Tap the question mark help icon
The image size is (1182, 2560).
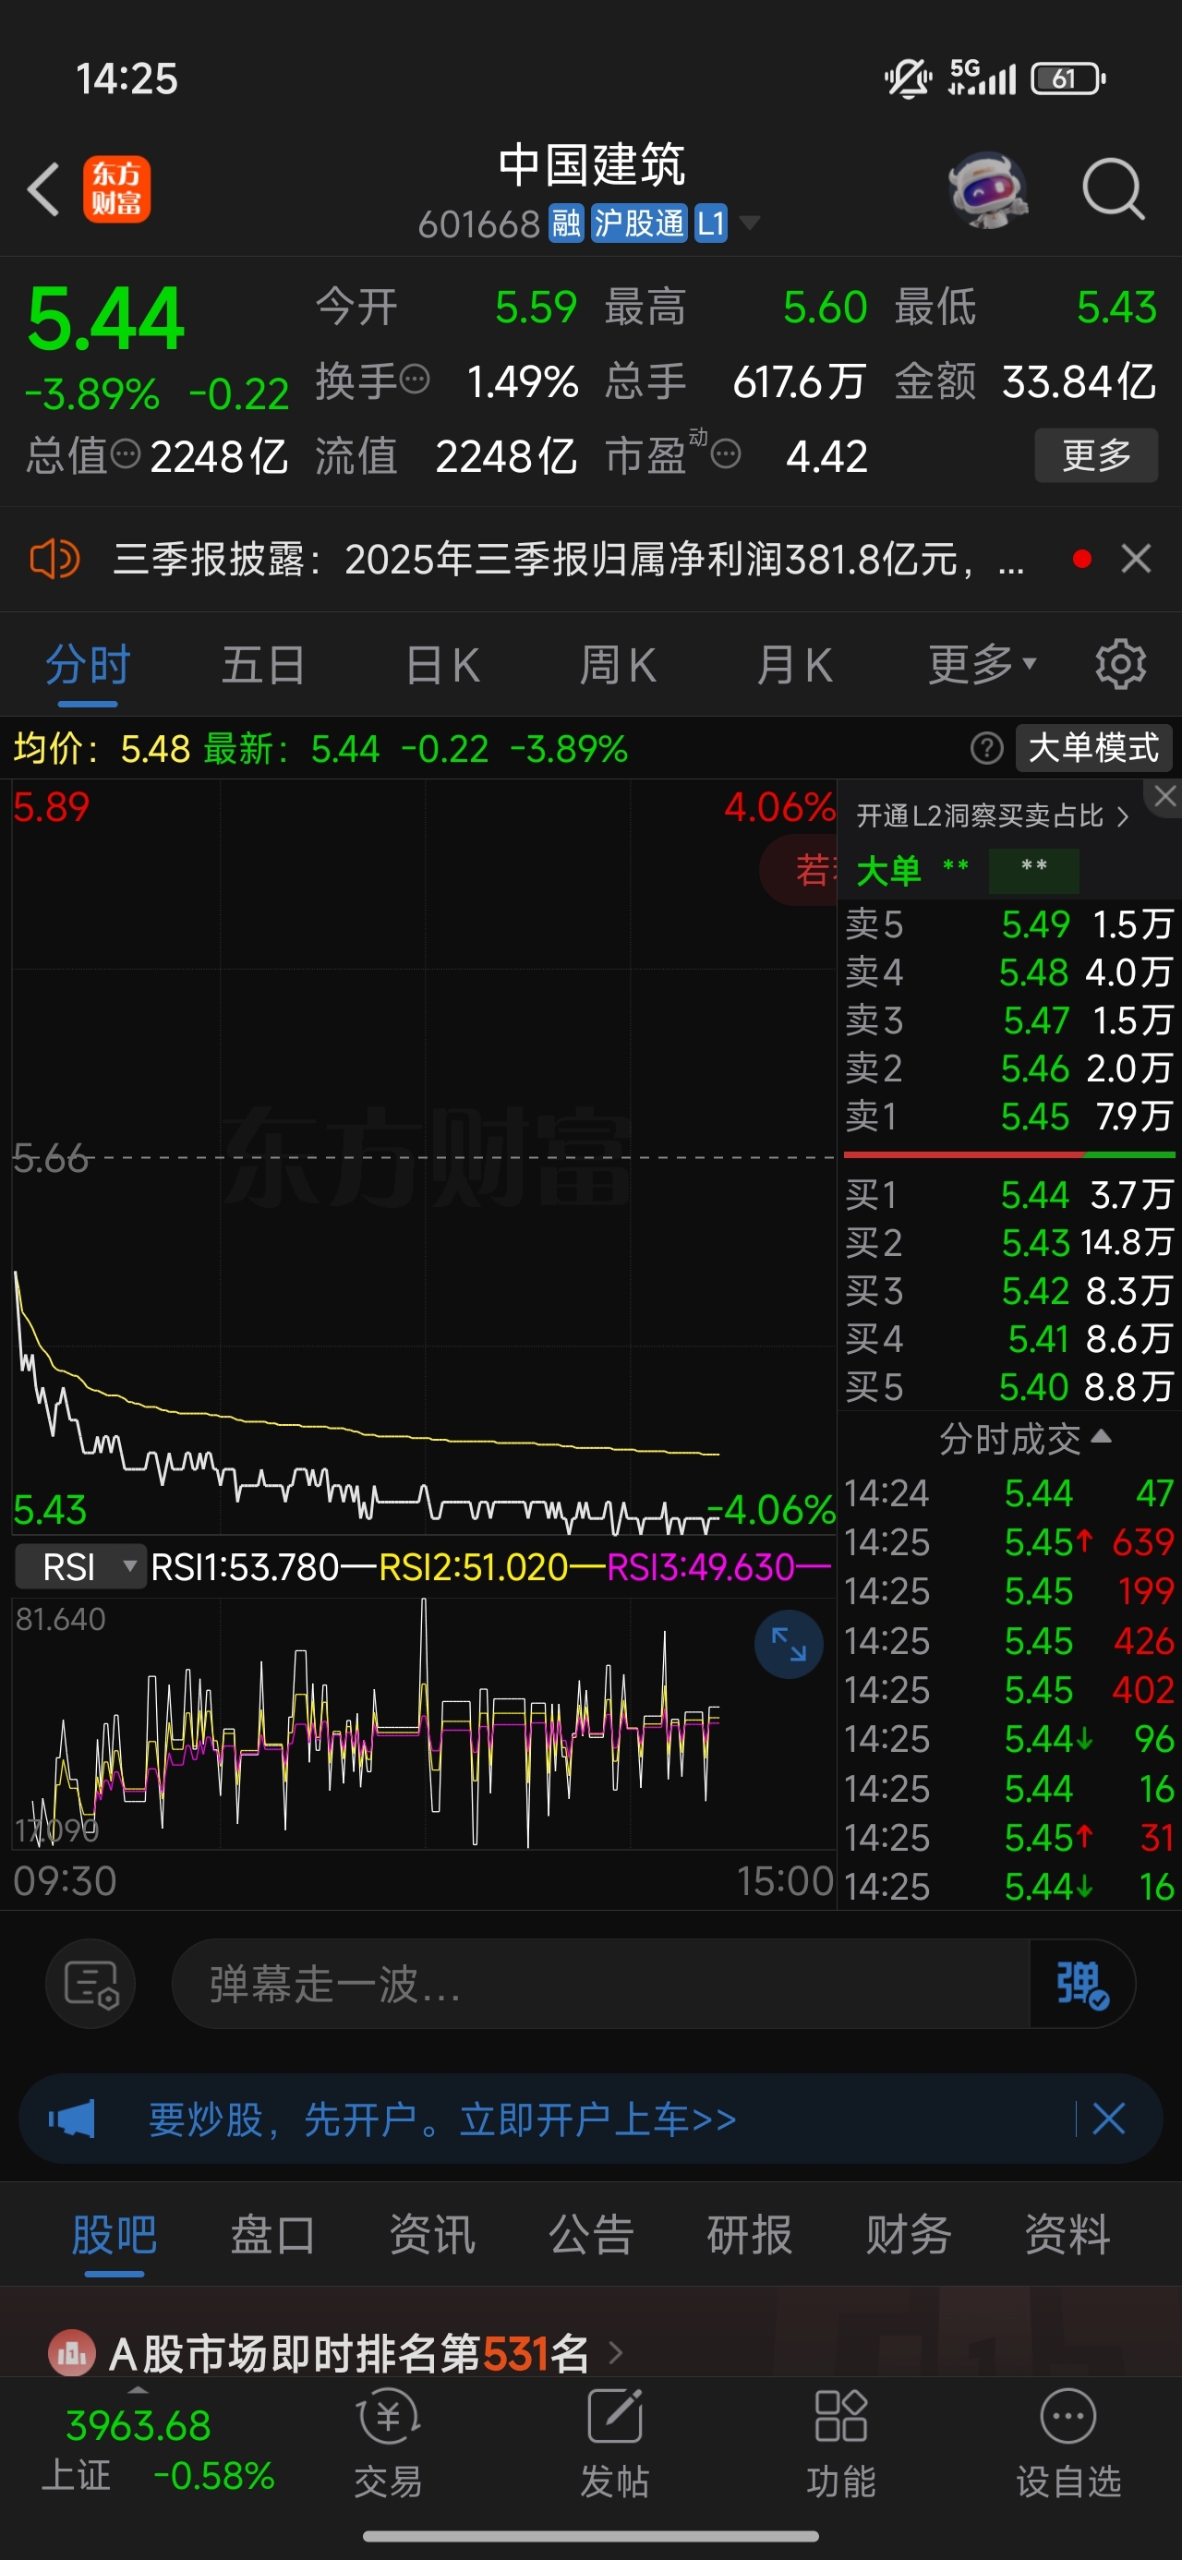[x=986, y=748]
